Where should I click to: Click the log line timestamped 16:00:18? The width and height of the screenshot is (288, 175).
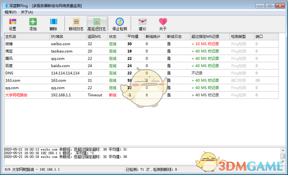point(65,157)
